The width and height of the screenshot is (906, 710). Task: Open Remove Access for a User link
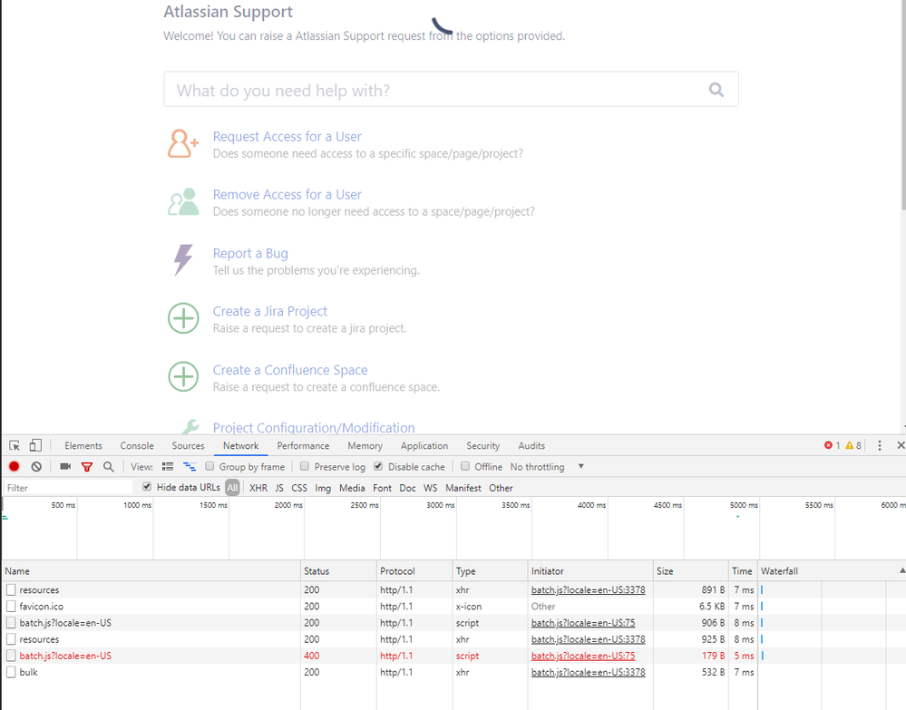tap(287, 194)
